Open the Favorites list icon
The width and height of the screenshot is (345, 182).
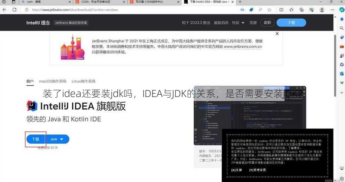292,10
